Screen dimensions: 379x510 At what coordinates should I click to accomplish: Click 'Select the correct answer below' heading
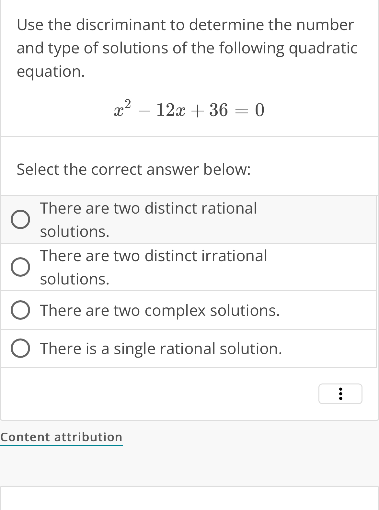coord(133,169)
